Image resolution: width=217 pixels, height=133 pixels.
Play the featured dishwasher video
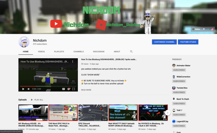pyautogui.click(x=23, y=89)
